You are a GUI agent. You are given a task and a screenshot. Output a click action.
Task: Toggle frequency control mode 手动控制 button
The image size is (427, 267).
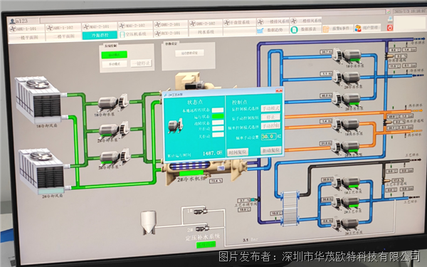click(x=270, y=126)
